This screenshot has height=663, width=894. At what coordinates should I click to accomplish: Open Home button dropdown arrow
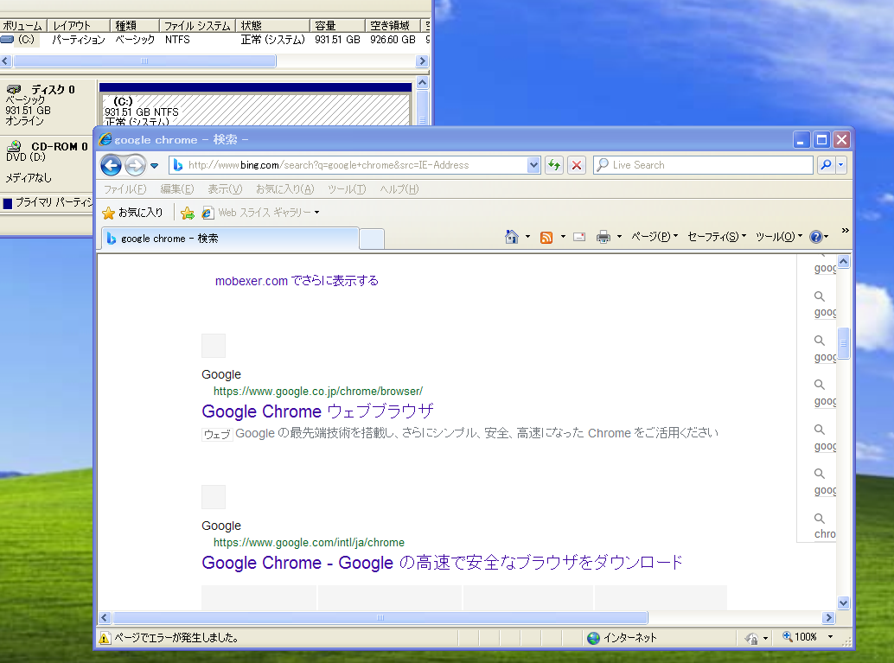coord(527,237)
